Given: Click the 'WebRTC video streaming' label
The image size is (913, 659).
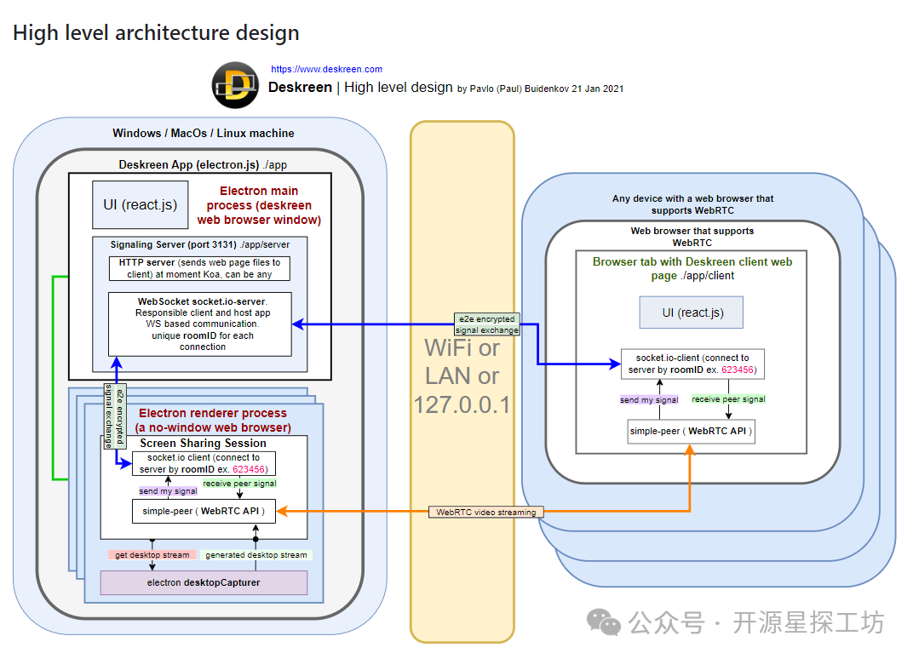Looking at the screenshot, I should pos(486,513).
